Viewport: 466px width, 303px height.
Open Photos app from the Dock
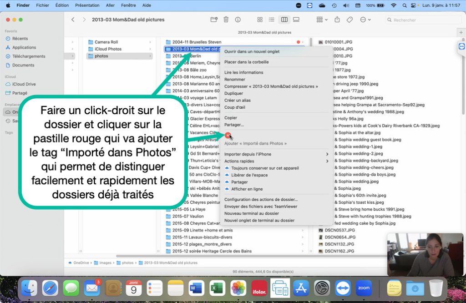click(238, 288)
